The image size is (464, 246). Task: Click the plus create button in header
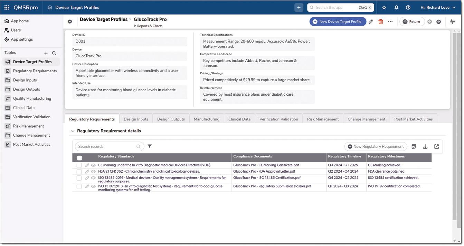pos(299,7)
